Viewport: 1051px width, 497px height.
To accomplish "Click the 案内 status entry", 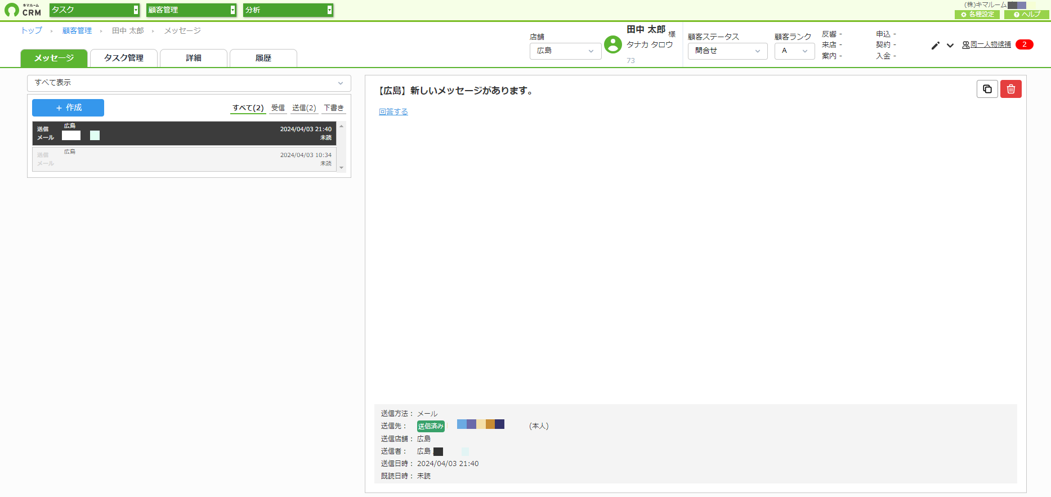I will 832,56.
